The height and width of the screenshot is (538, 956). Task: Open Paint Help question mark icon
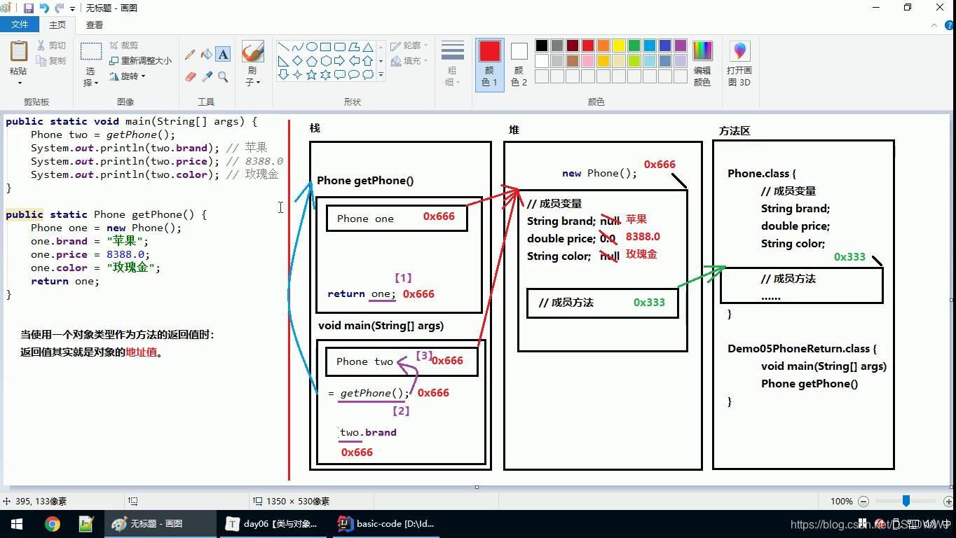tap(948, 25)
